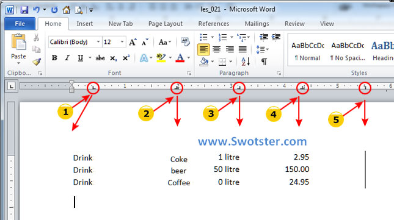Click the Paste button
394x220 pixels.
click(18, 48)
